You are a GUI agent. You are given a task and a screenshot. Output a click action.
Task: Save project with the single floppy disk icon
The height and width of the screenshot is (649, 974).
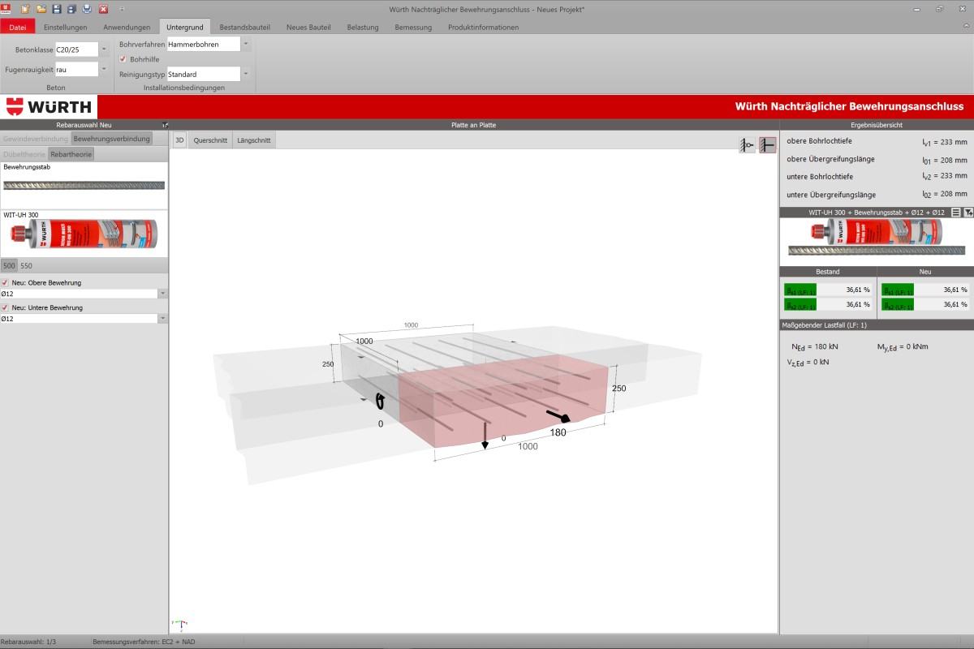pos(56,8)
